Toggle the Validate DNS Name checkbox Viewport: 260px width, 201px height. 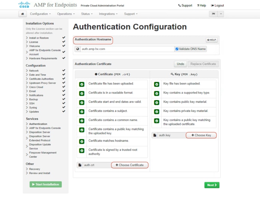(177, 49)
